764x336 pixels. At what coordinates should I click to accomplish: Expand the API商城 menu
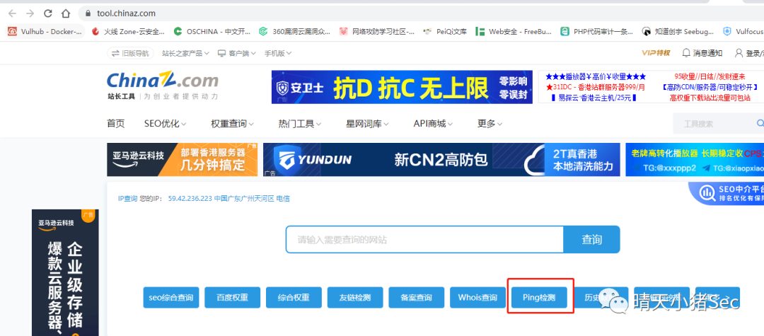coord(433,124)
